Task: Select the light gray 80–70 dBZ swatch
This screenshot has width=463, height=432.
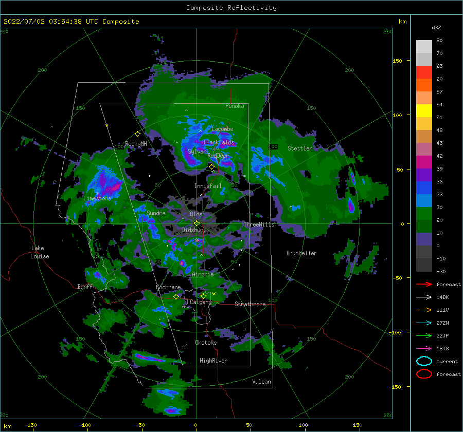Action: coord(424,47)
